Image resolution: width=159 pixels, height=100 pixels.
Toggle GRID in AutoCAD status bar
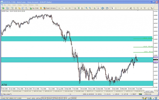33,98
